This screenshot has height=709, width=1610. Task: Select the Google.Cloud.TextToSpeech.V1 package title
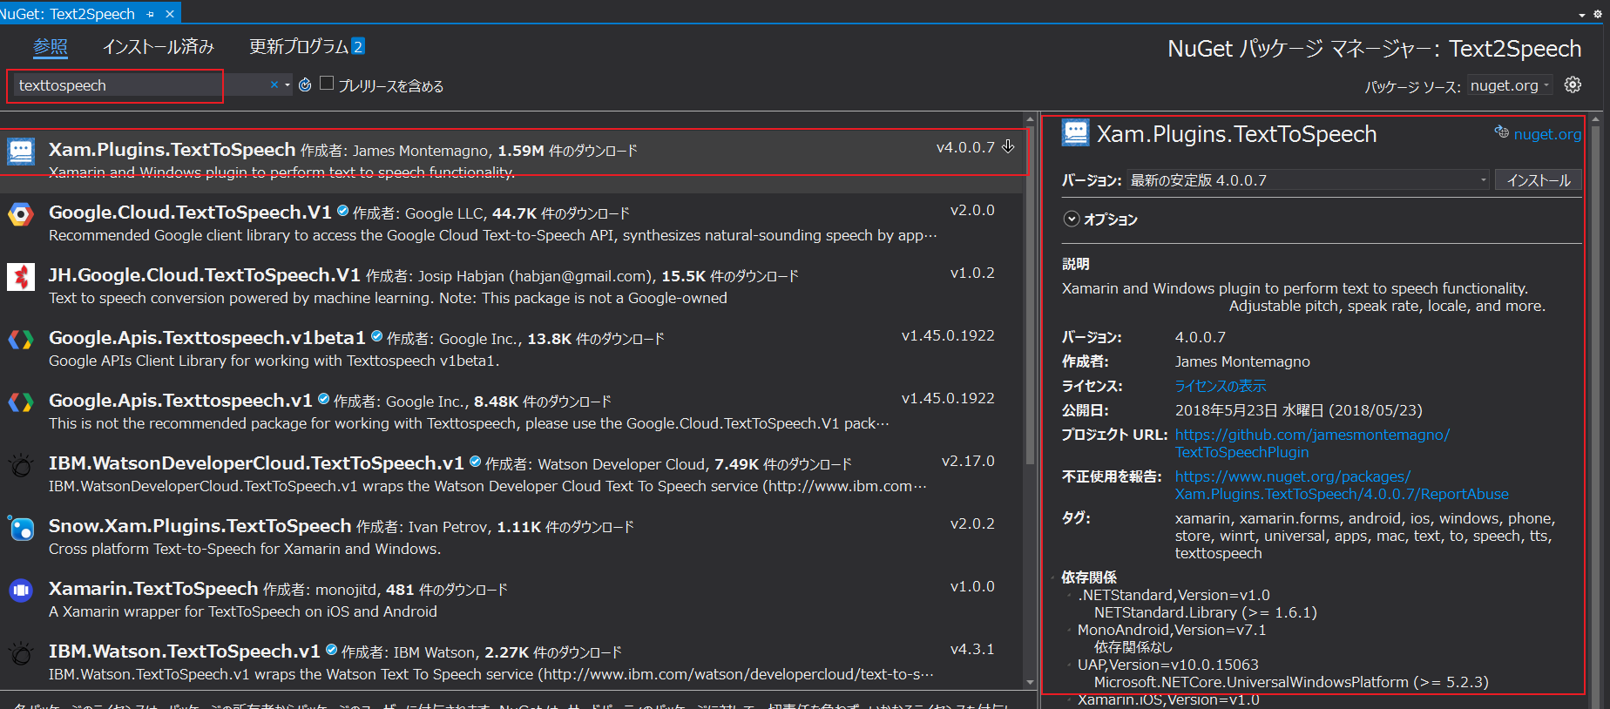point(190,213)
